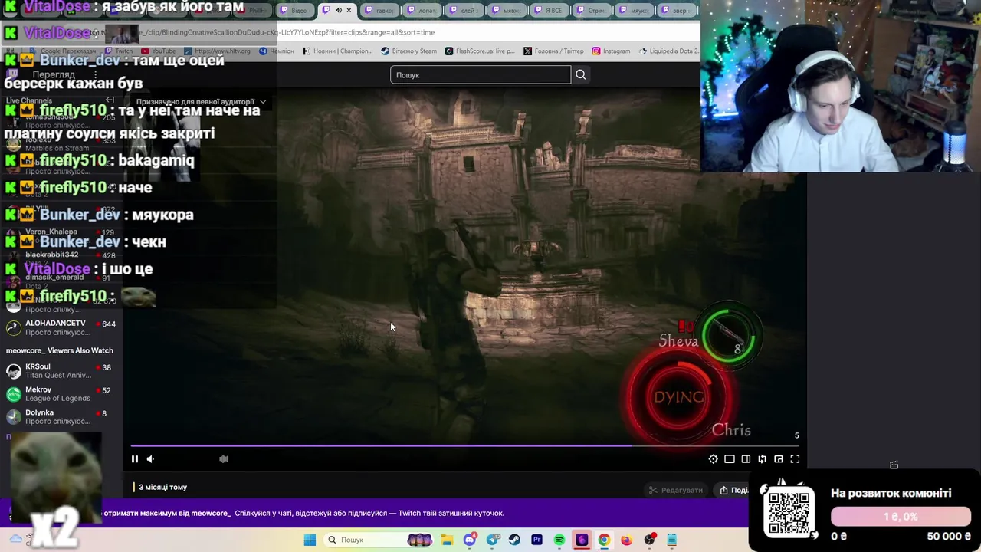This screenshot has width=981, height=552.
Task: Click the magnifier search button on Twitch
Action: pos(581,74)
